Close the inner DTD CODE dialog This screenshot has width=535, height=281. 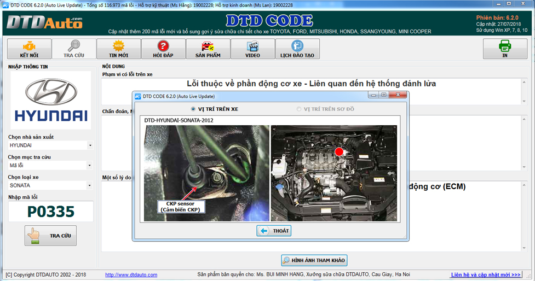398,95
